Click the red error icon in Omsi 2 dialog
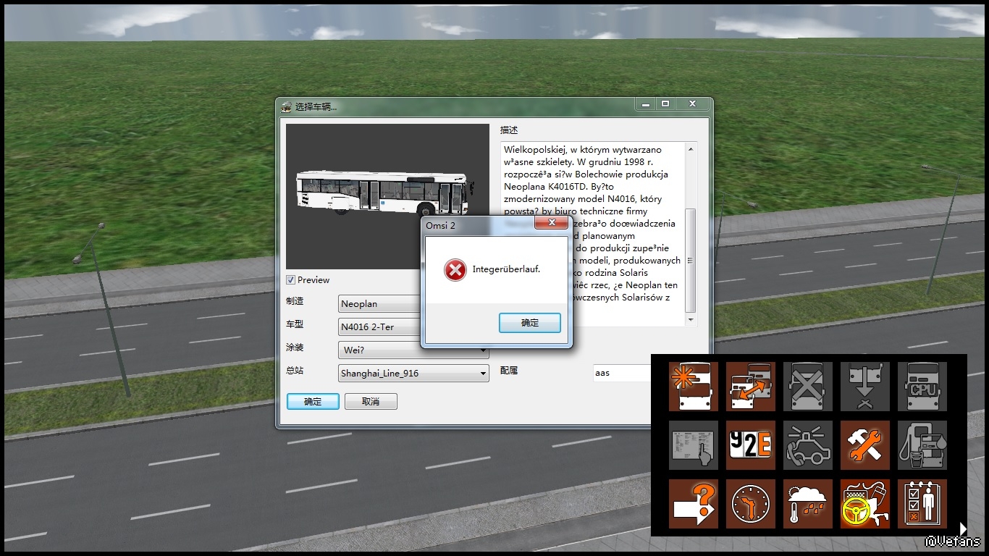 coord(455,270)
